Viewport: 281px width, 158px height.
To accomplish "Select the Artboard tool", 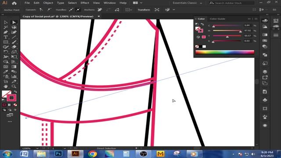I will [6, 82].
